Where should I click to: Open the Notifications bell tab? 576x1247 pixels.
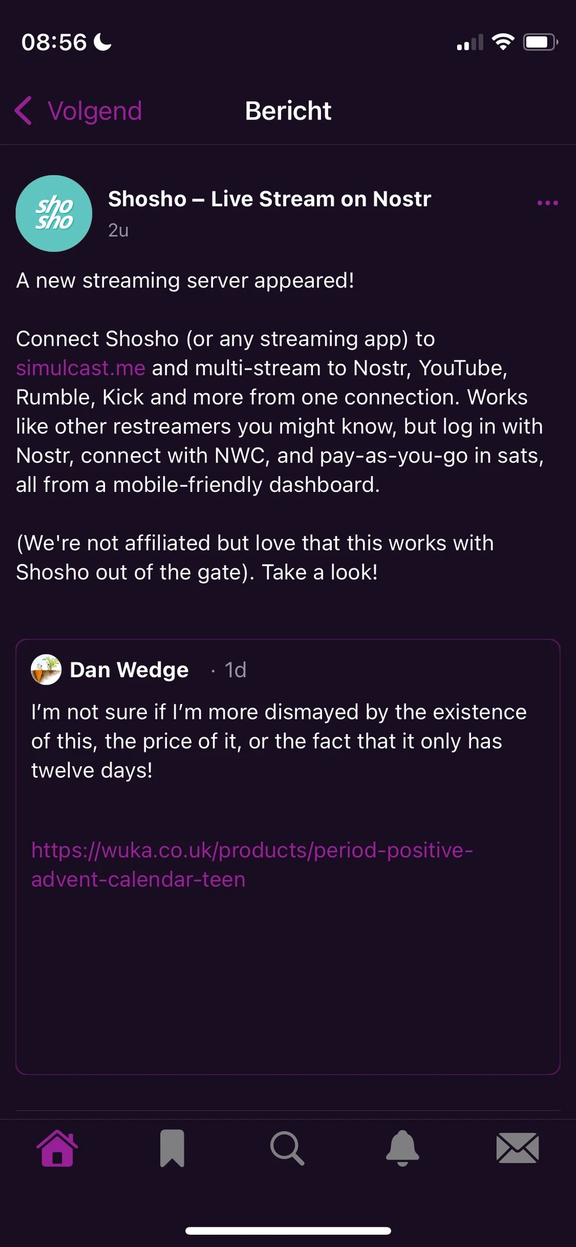click(402, 1148)
